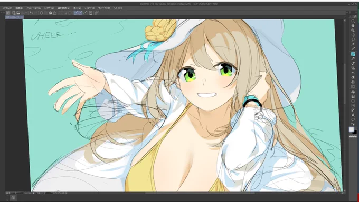The image size is (359, 202).
Task: Select the Airbrush tool
Action: tap(353, 68)
